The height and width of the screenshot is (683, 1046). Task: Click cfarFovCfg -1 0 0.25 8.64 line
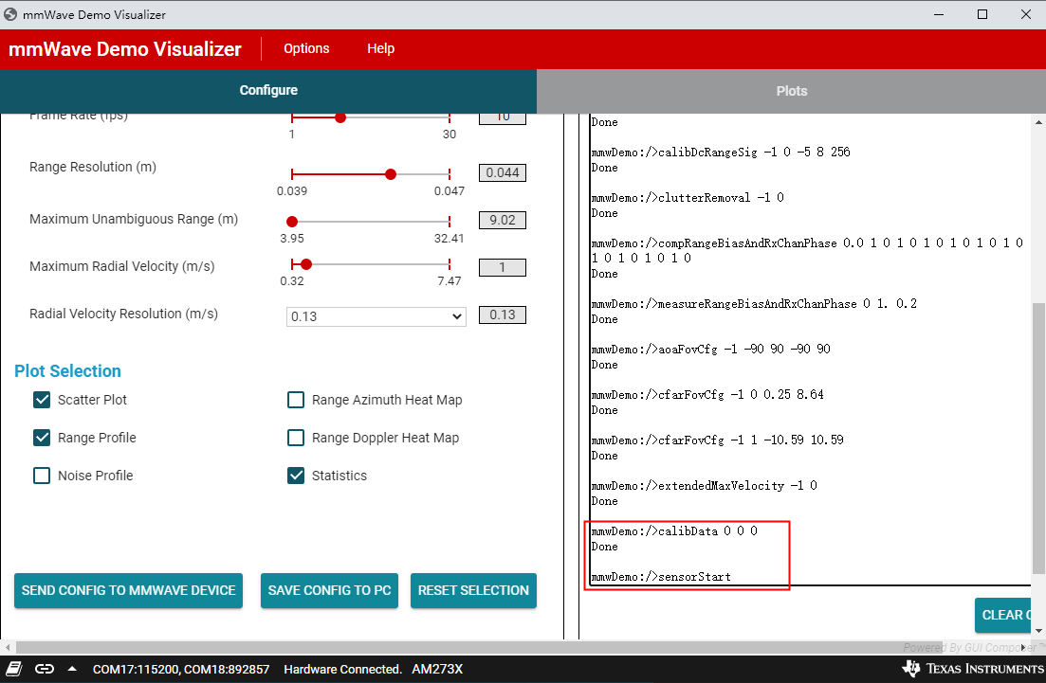[707, 394]
